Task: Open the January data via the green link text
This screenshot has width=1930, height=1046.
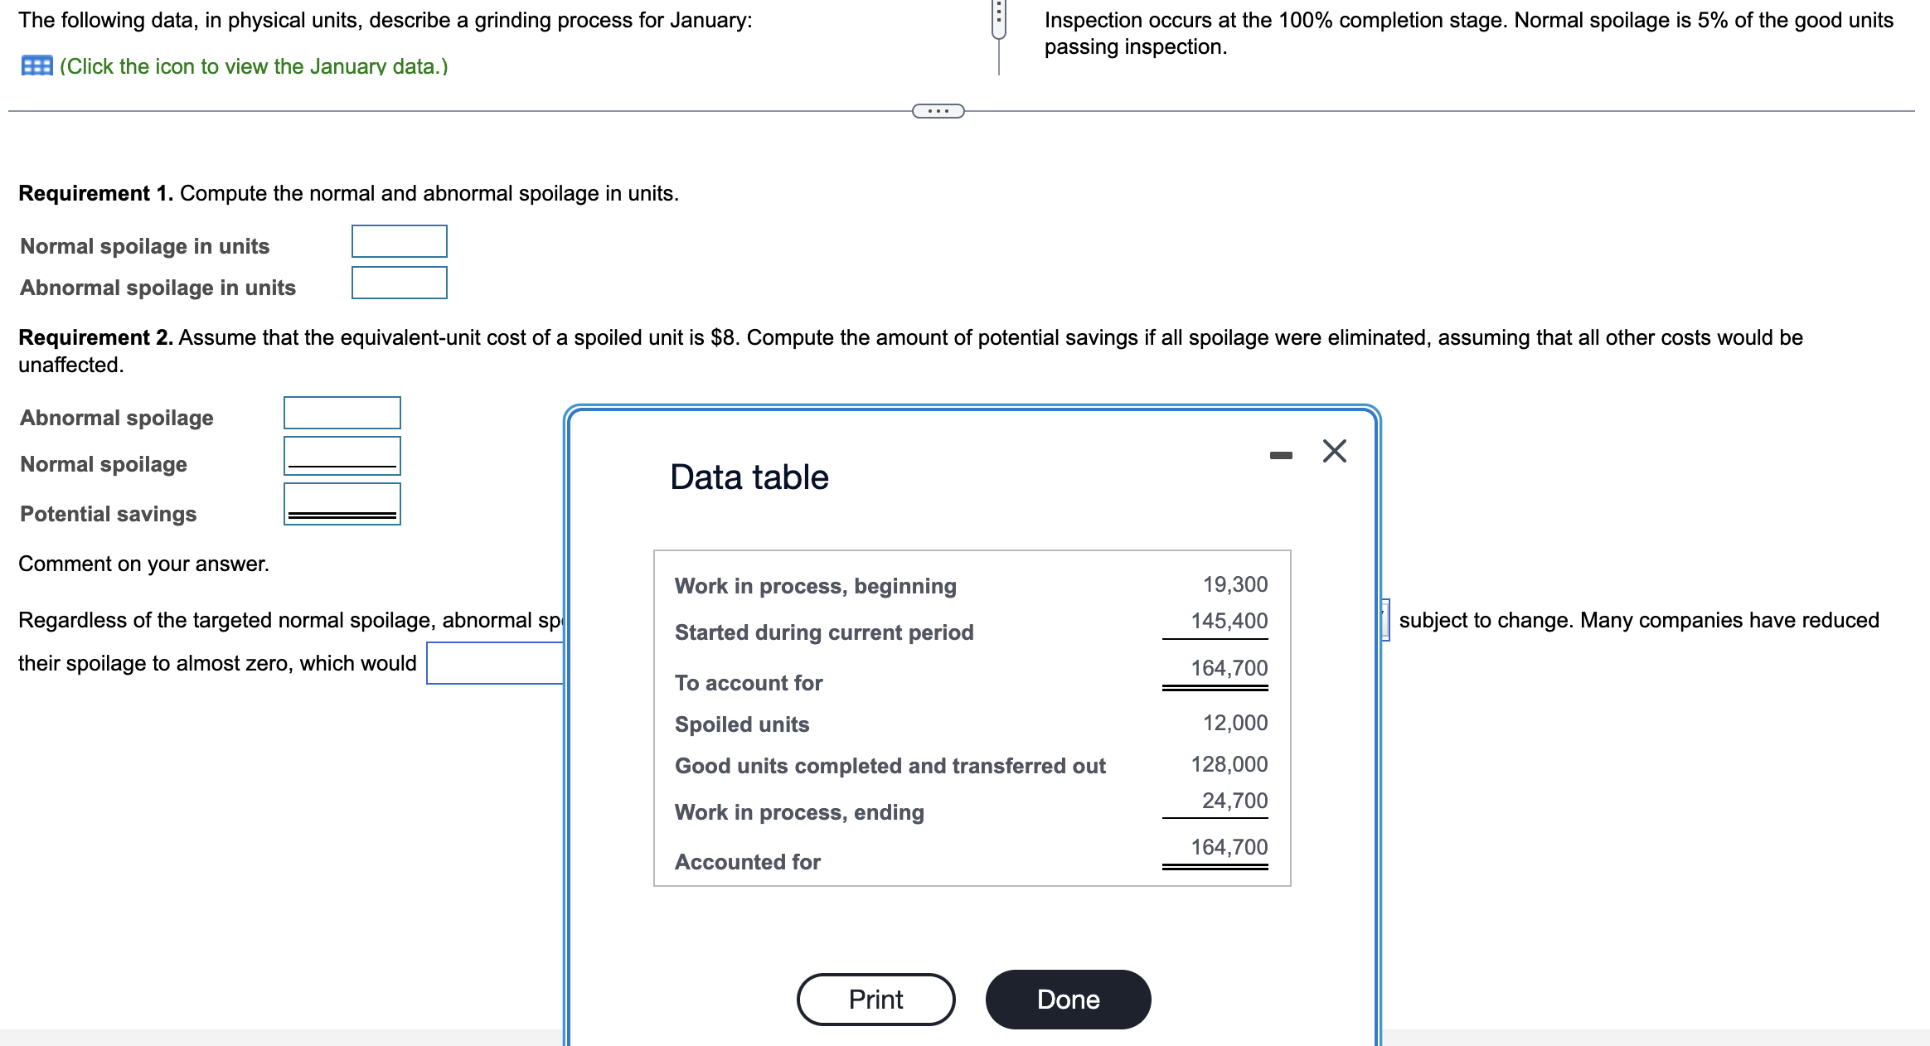Action: click(x=253, y=66)
